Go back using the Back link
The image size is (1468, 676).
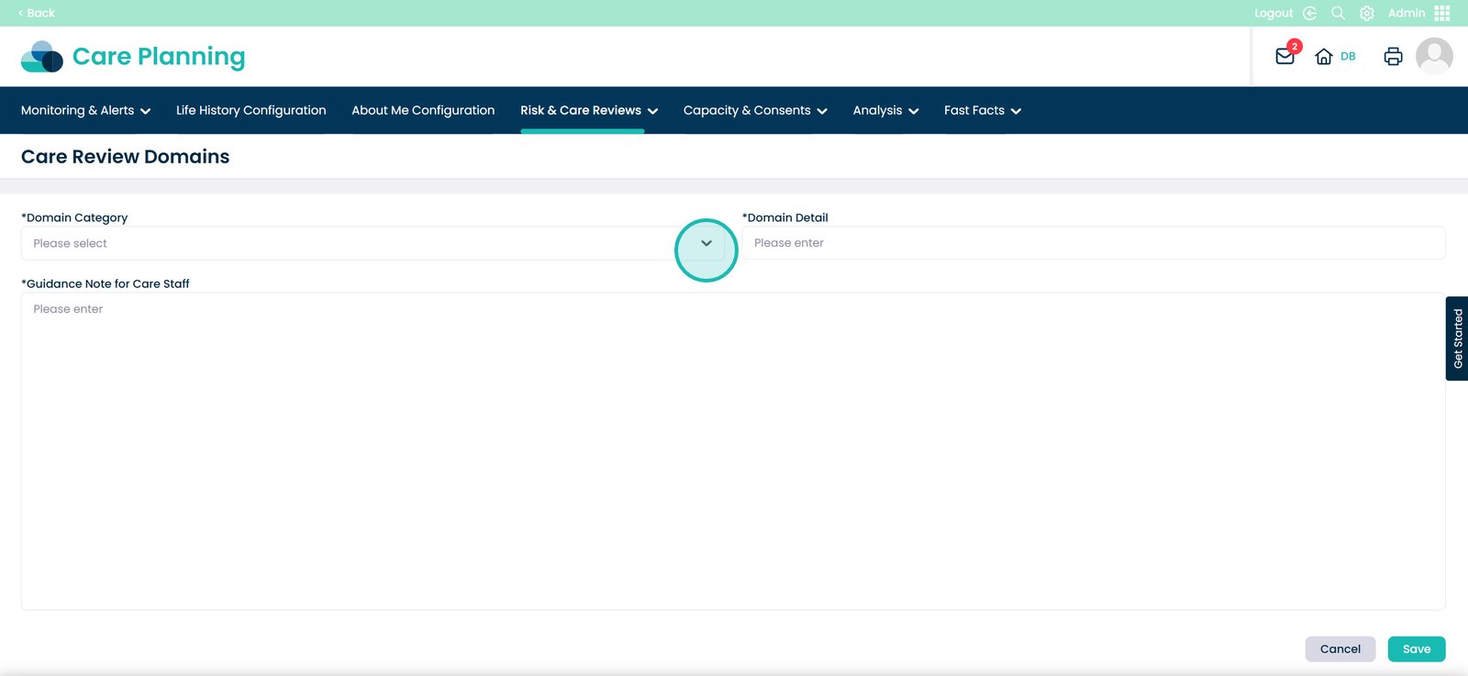click(37, 13)
